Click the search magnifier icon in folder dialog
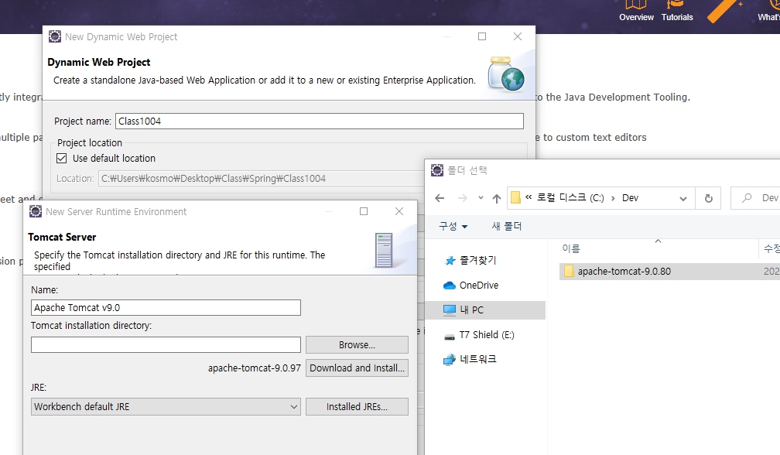This screenshot has width=780, height=455. pos(747,198)
